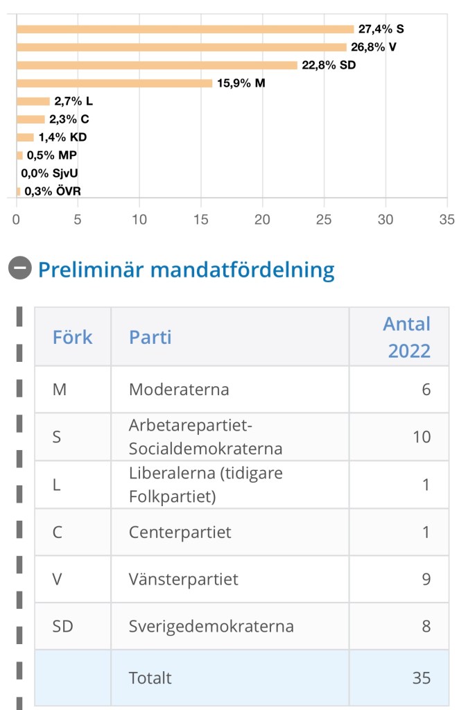Select the Liberalerna (tidigare Folkpartiet) row
The width and height of the screenshot is (459, 710).
(242, 485)
